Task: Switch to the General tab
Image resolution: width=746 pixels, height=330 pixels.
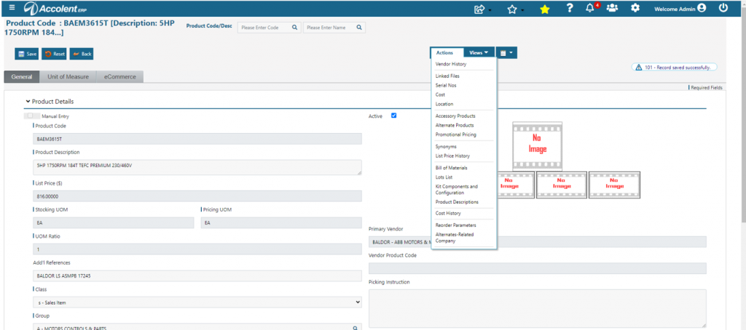Action: click(x=22, y=76)
